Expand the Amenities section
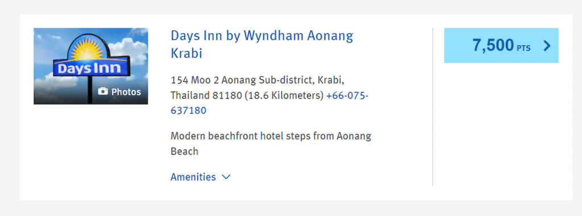This screenshot has width=582, height=216. click(201, 177)
